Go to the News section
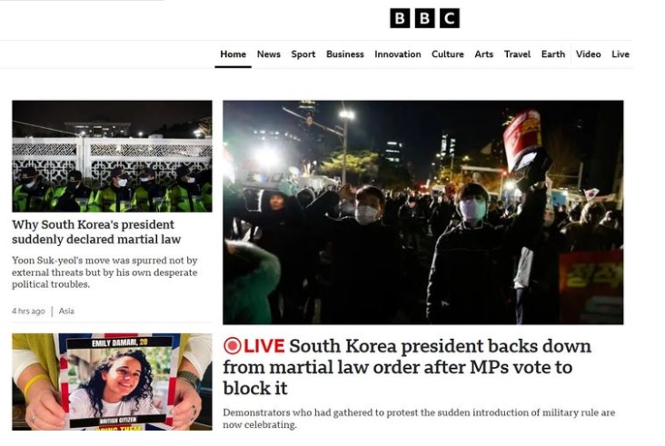This screenshot has height=446, width=665. 269,55
